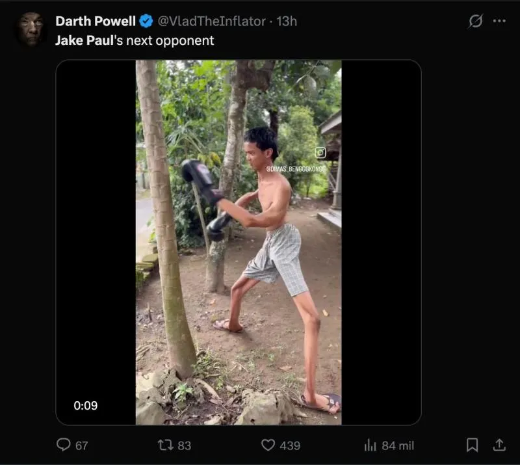The width and height of the screenshot is (520, 465).
Task: Open view analytics bar chart icon
Action: (370, 445)
